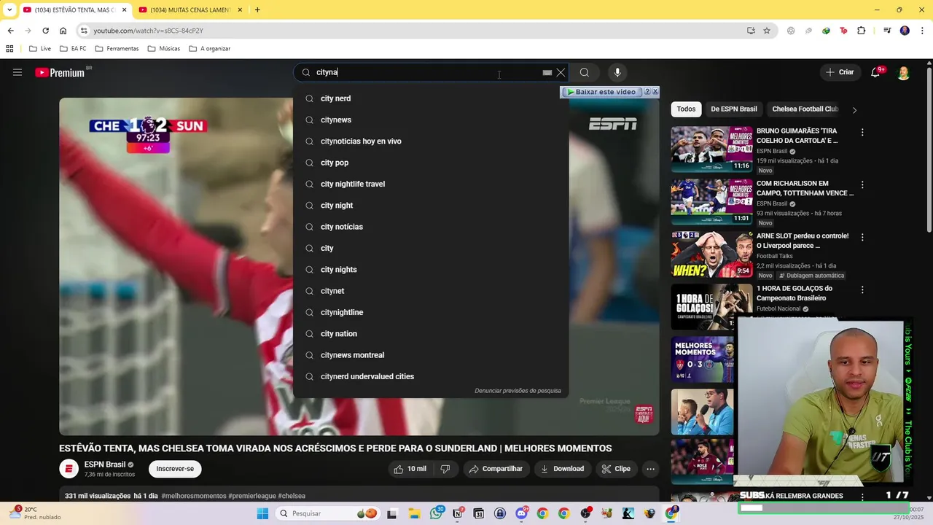The width and height of the screenshot is (933, 525).
Task: Open the YouTube hamburger guide menu
Action: (17, 72)
